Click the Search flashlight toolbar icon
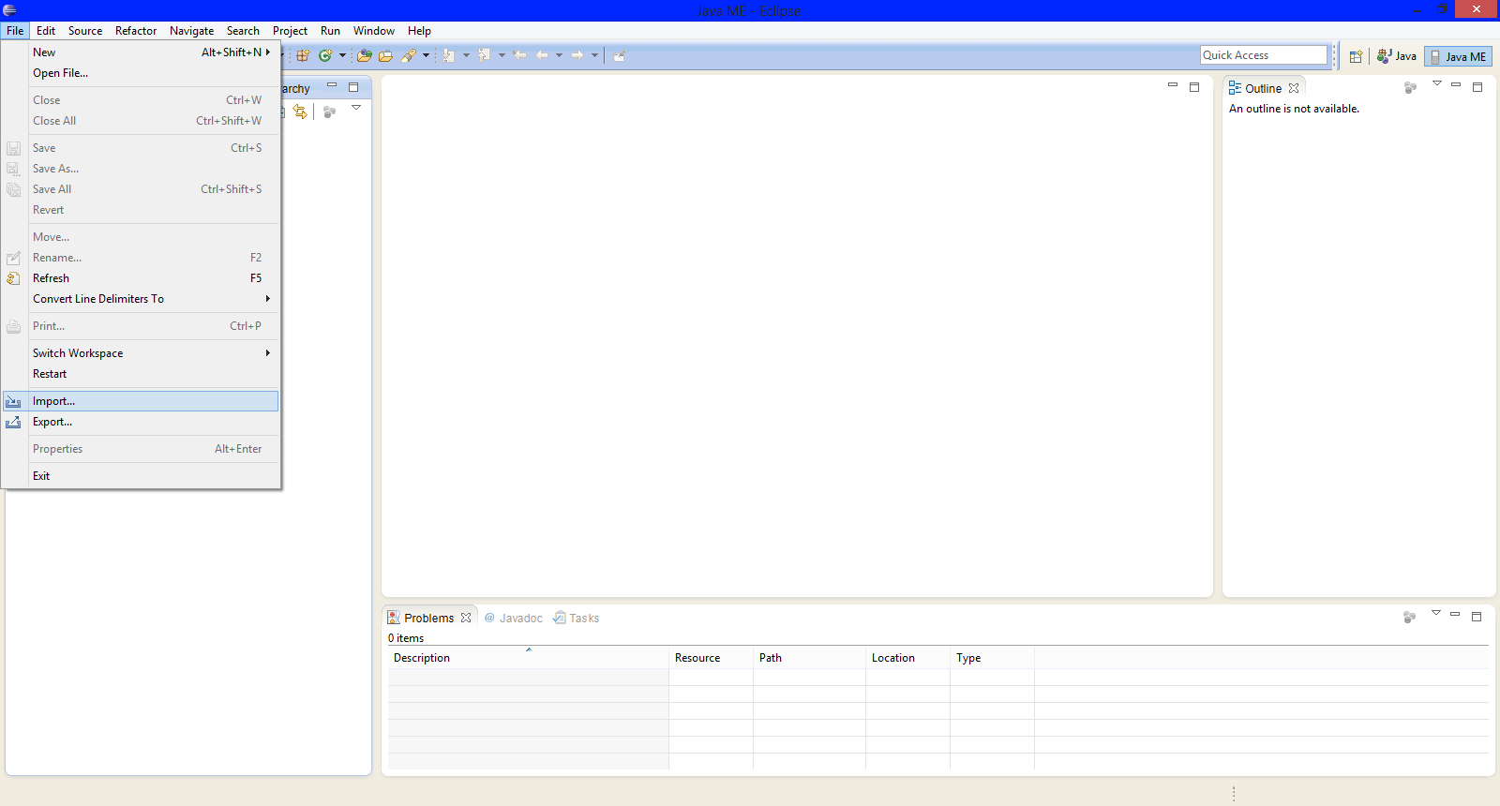This screenshot has width=1500, height=806. (x=409, y=55)
